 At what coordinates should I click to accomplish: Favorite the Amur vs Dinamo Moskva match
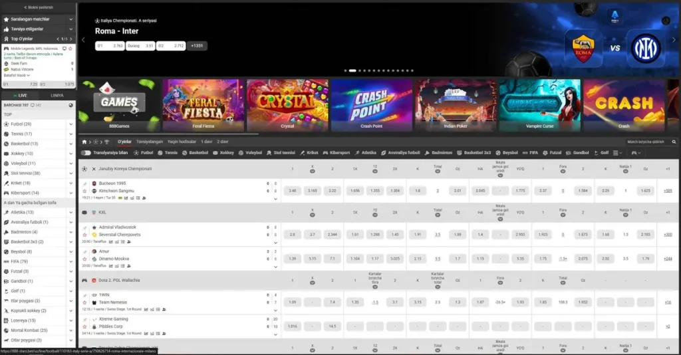click(x=84, y=259)
